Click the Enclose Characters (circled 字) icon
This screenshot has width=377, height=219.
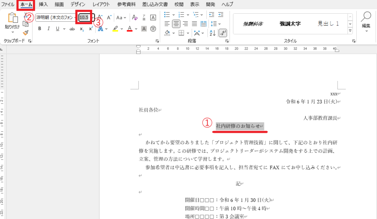click(x=153, y=29)
